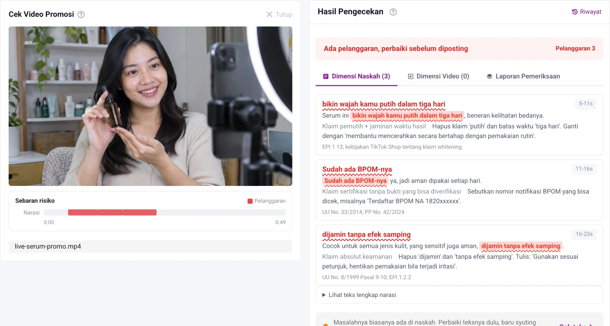Open the Dimensi Naskah (3) tab
The image size is (610, 326).
click(356, 76)
